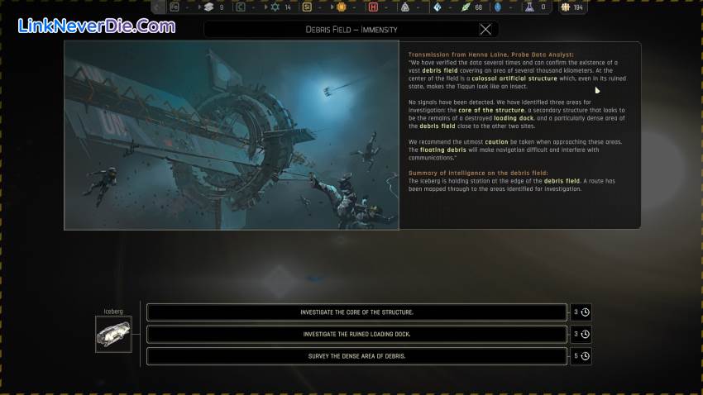This screenshot has height=395, width=703.
Task: Click the H hydrogen resource icon
Action: click(373, 7)
